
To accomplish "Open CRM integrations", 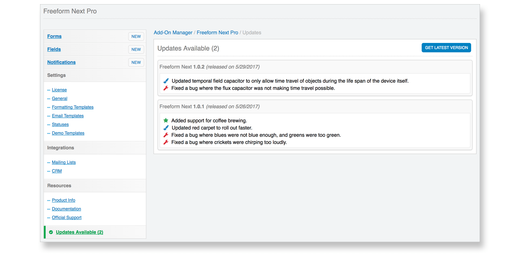I will pos(57,171).
